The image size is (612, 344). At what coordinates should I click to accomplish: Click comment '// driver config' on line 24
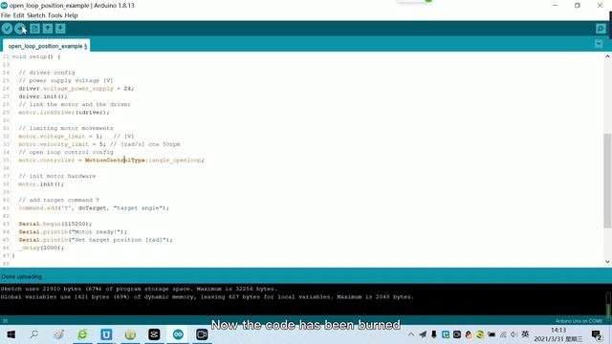[47, 73]
